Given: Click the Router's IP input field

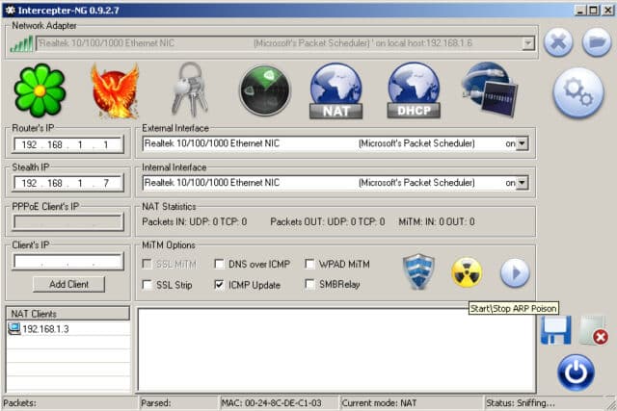Looking at the screenshot, I should tap(68, 144).
